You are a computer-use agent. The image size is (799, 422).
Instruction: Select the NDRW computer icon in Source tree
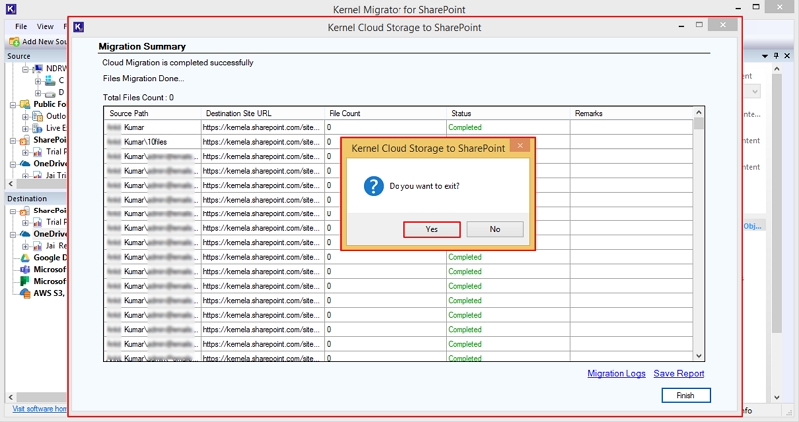tap(38, 68)
